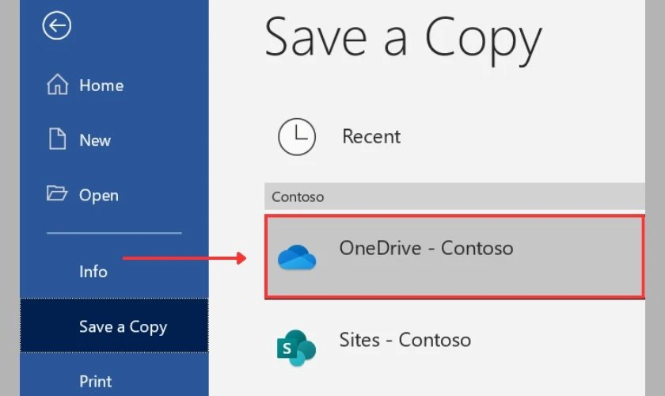Select the Save a Copy item

tap(114, 326)
